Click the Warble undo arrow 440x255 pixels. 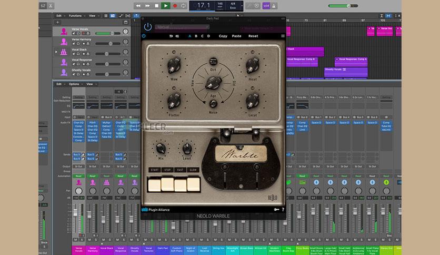pos(171,36)
